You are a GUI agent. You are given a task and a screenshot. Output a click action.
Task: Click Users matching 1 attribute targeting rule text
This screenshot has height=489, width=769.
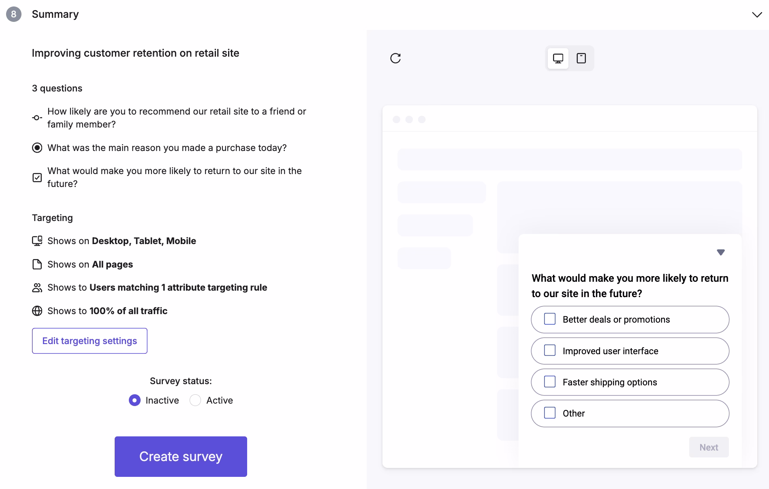[x=178, y=287]
